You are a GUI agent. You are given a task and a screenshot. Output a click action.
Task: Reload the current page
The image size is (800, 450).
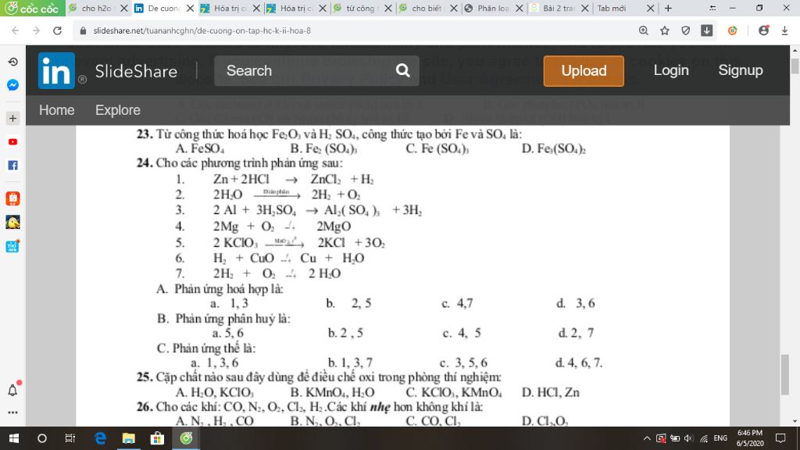(x=58, y=30)
